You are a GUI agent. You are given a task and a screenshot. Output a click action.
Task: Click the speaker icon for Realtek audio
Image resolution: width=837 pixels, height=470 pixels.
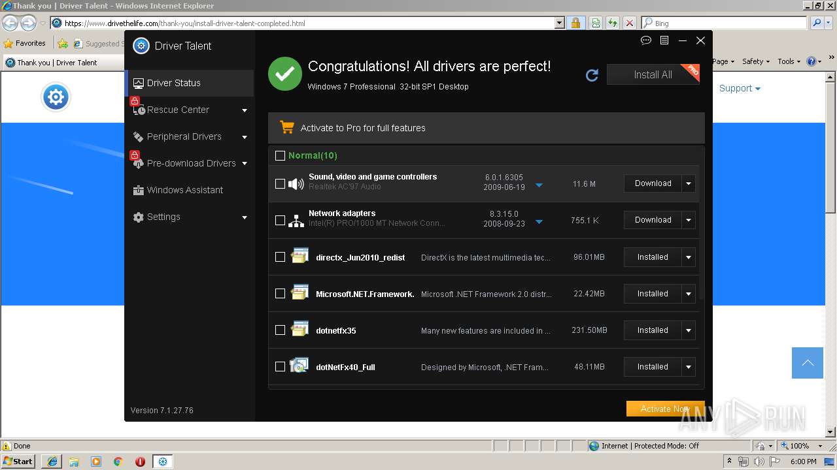tap(296, 184)
